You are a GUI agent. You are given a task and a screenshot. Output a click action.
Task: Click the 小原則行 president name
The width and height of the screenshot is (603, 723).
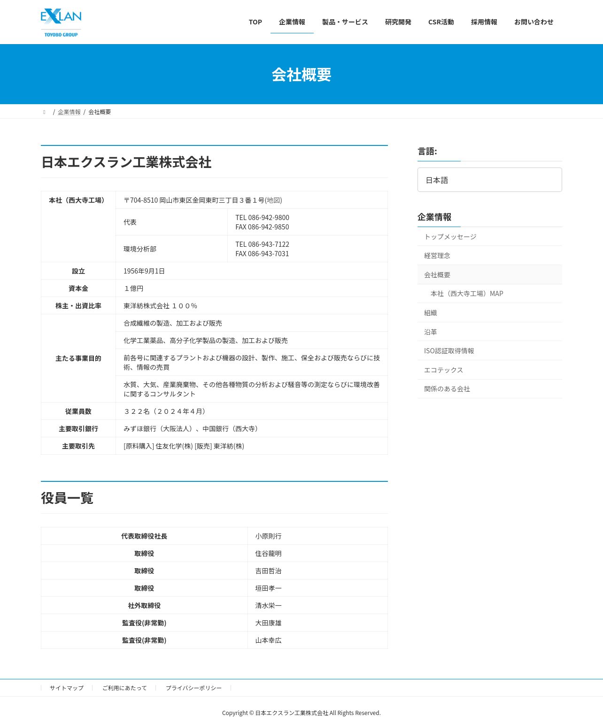[269, 536]
